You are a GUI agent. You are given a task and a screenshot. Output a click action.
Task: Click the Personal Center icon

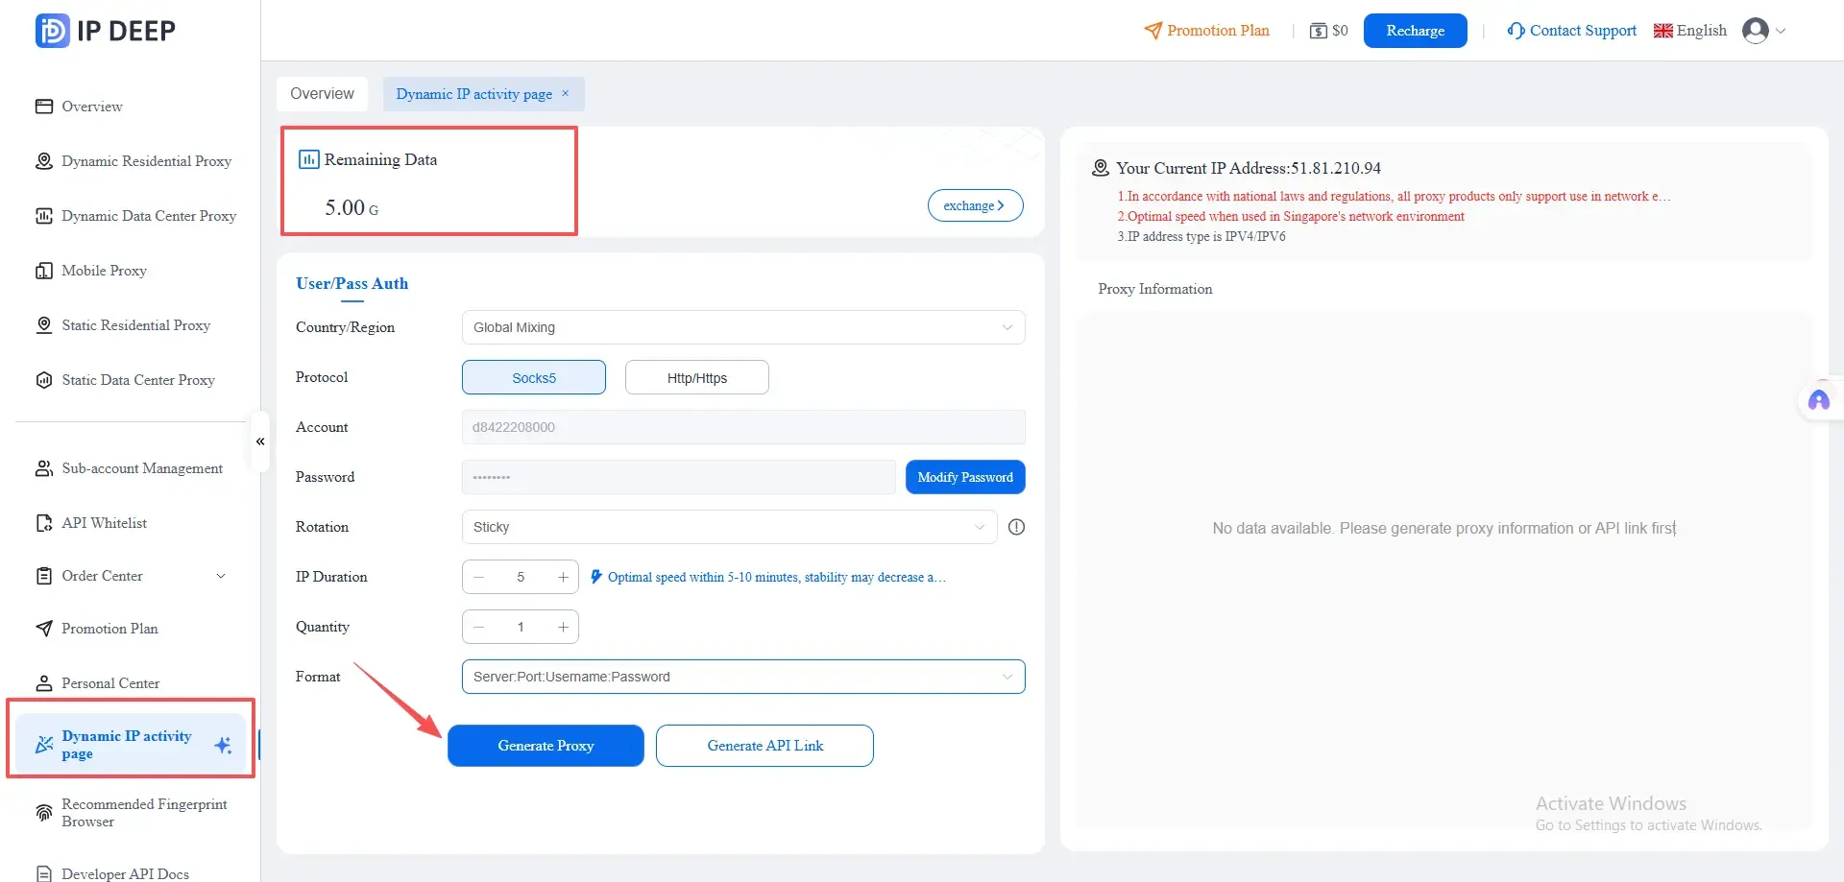coord(44,683)
